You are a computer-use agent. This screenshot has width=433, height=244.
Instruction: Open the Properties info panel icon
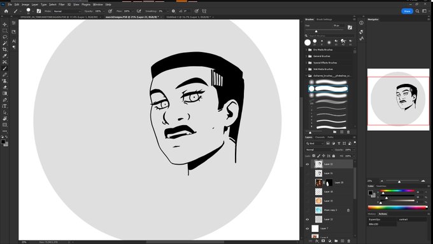(361, 23)
